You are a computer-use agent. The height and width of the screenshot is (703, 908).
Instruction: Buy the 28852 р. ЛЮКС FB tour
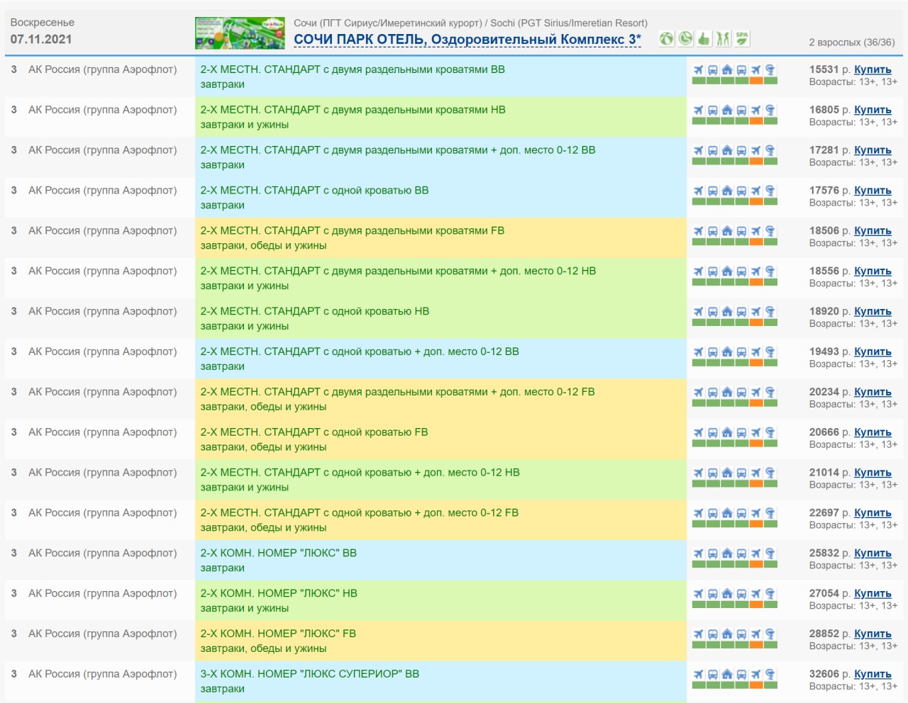873,635
